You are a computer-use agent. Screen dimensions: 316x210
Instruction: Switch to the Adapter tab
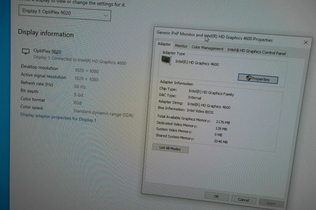pos(164,44)
